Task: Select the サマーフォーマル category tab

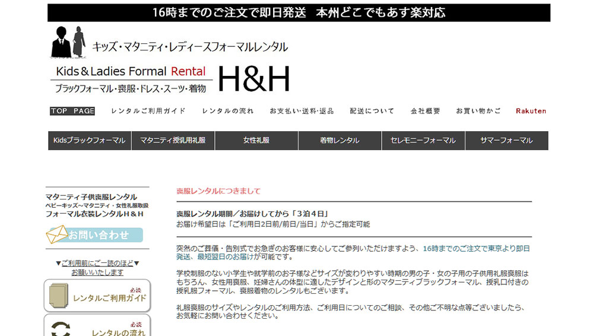Action: click(x=506, y=141)
